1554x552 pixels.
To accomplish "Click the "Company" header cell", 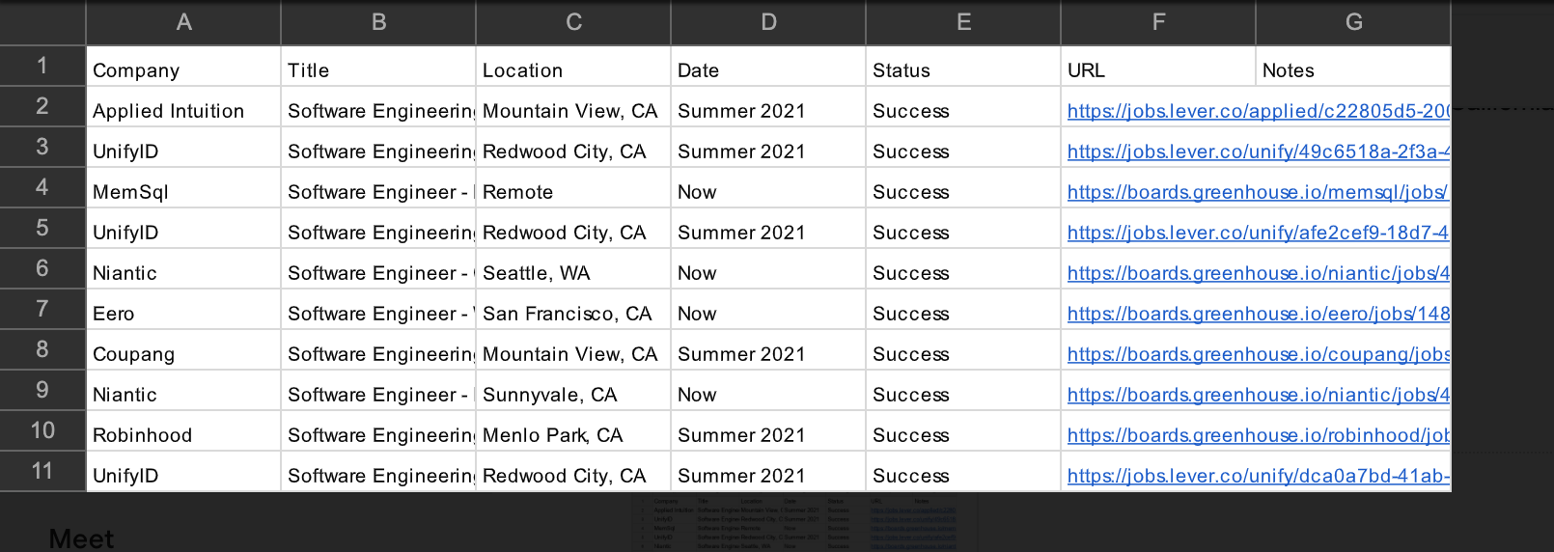I will tap(183, 70).
